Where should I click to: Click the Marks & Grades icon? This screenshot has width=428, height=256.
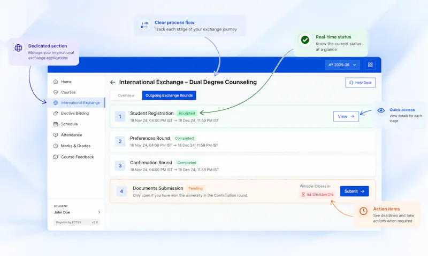coord(56,146)
